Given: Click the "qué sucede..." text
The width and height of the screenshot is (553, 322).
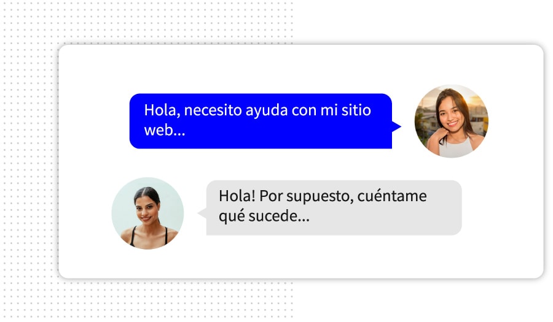Looking at the screenshot, I should tap(264, 217).
